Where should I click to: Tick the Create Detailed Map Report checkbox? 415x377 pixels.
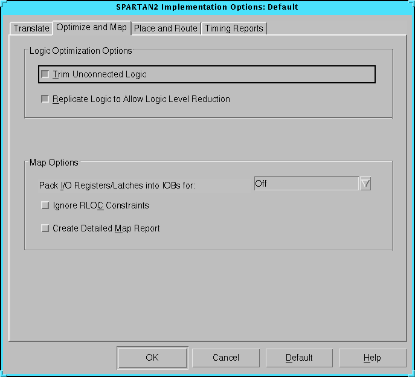[45, 228]
